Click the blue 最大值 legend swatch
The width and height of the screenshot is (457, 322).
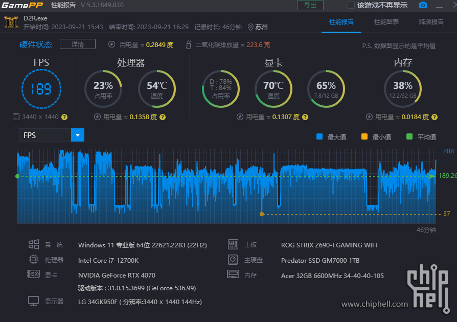point(319,136)
